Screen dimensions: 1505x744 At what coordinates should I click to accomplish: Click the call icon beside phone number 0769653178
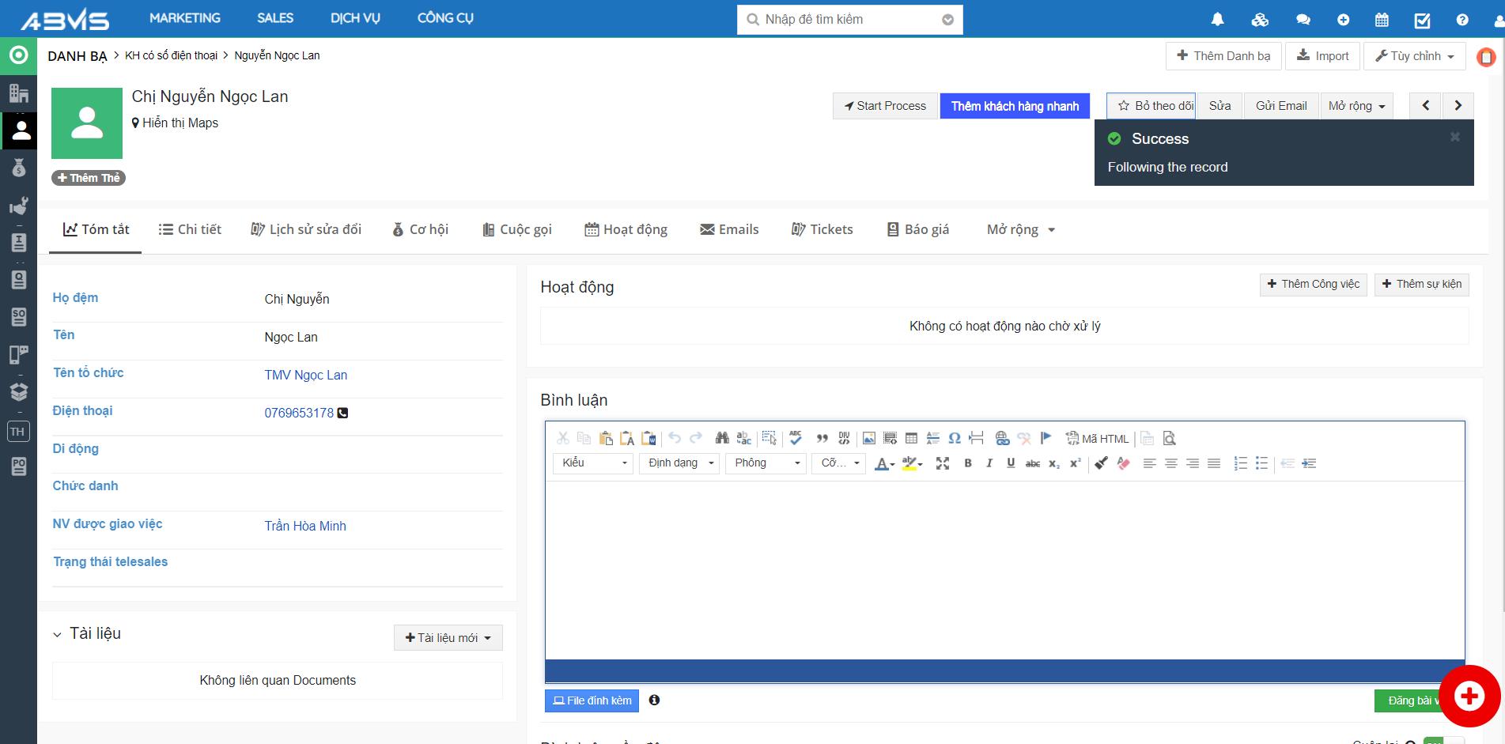coord(342,413)
